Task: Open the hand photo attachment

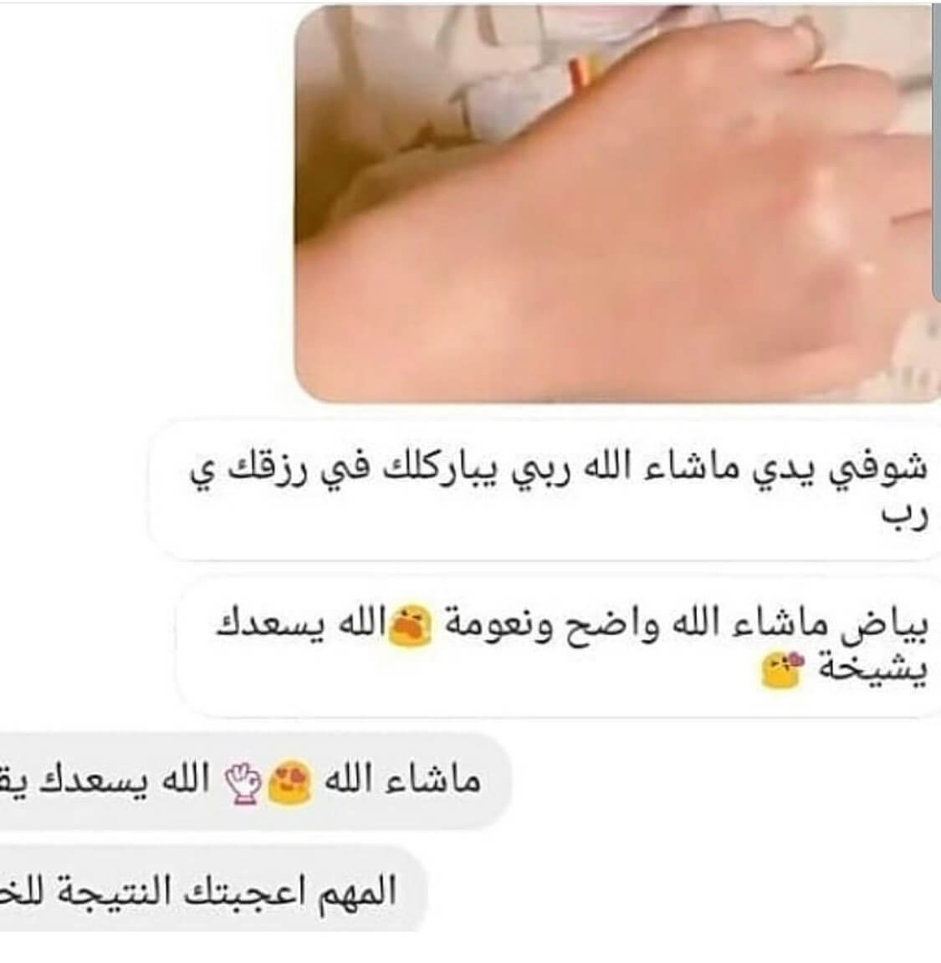Action: [x=616, y=203]
